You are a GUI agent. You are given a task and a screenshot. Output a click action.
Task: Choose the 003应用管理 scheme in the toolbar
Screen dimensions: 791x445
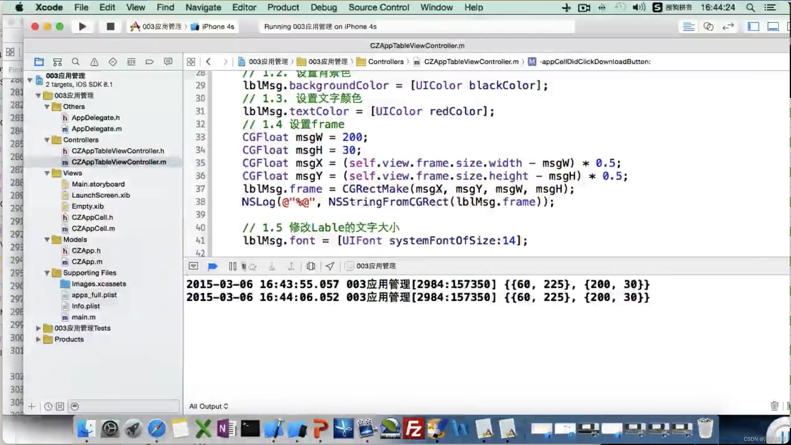[x=156, y=27]
